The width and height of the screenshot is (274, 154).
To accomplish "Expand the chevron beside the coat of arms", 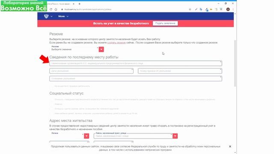I will [x=51, y=16].
